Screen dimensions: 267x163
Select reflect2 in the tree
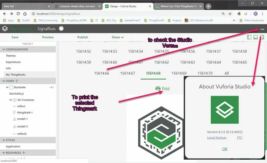tap(22, 134)
